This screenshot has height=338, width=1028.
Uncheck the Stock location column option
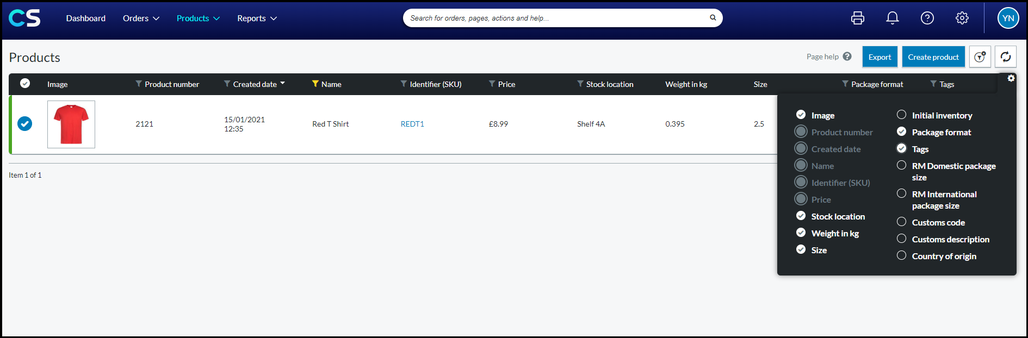pyautogui.click(x=801, y=216)
